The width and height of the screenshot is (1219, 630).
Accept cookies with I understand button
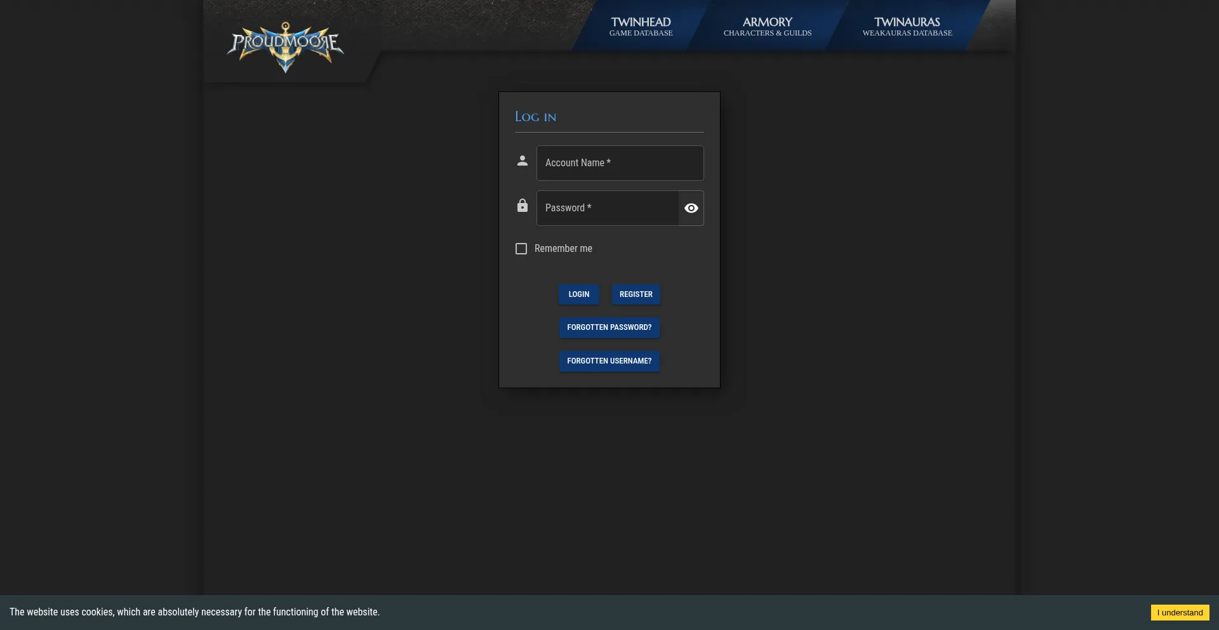(1180, 612)
